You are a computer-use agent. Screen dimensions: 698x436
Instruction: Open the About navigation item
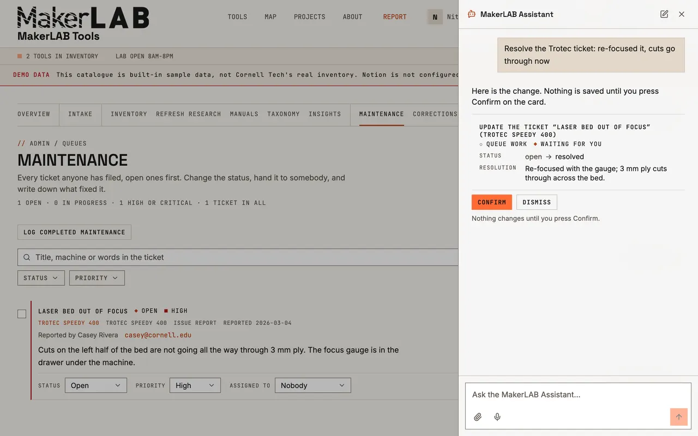coord(353,17)
